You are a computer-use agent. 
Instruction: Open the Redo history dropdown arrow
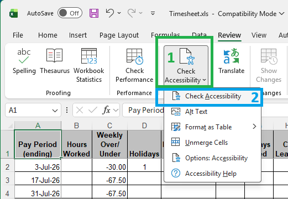click(141, 13)
